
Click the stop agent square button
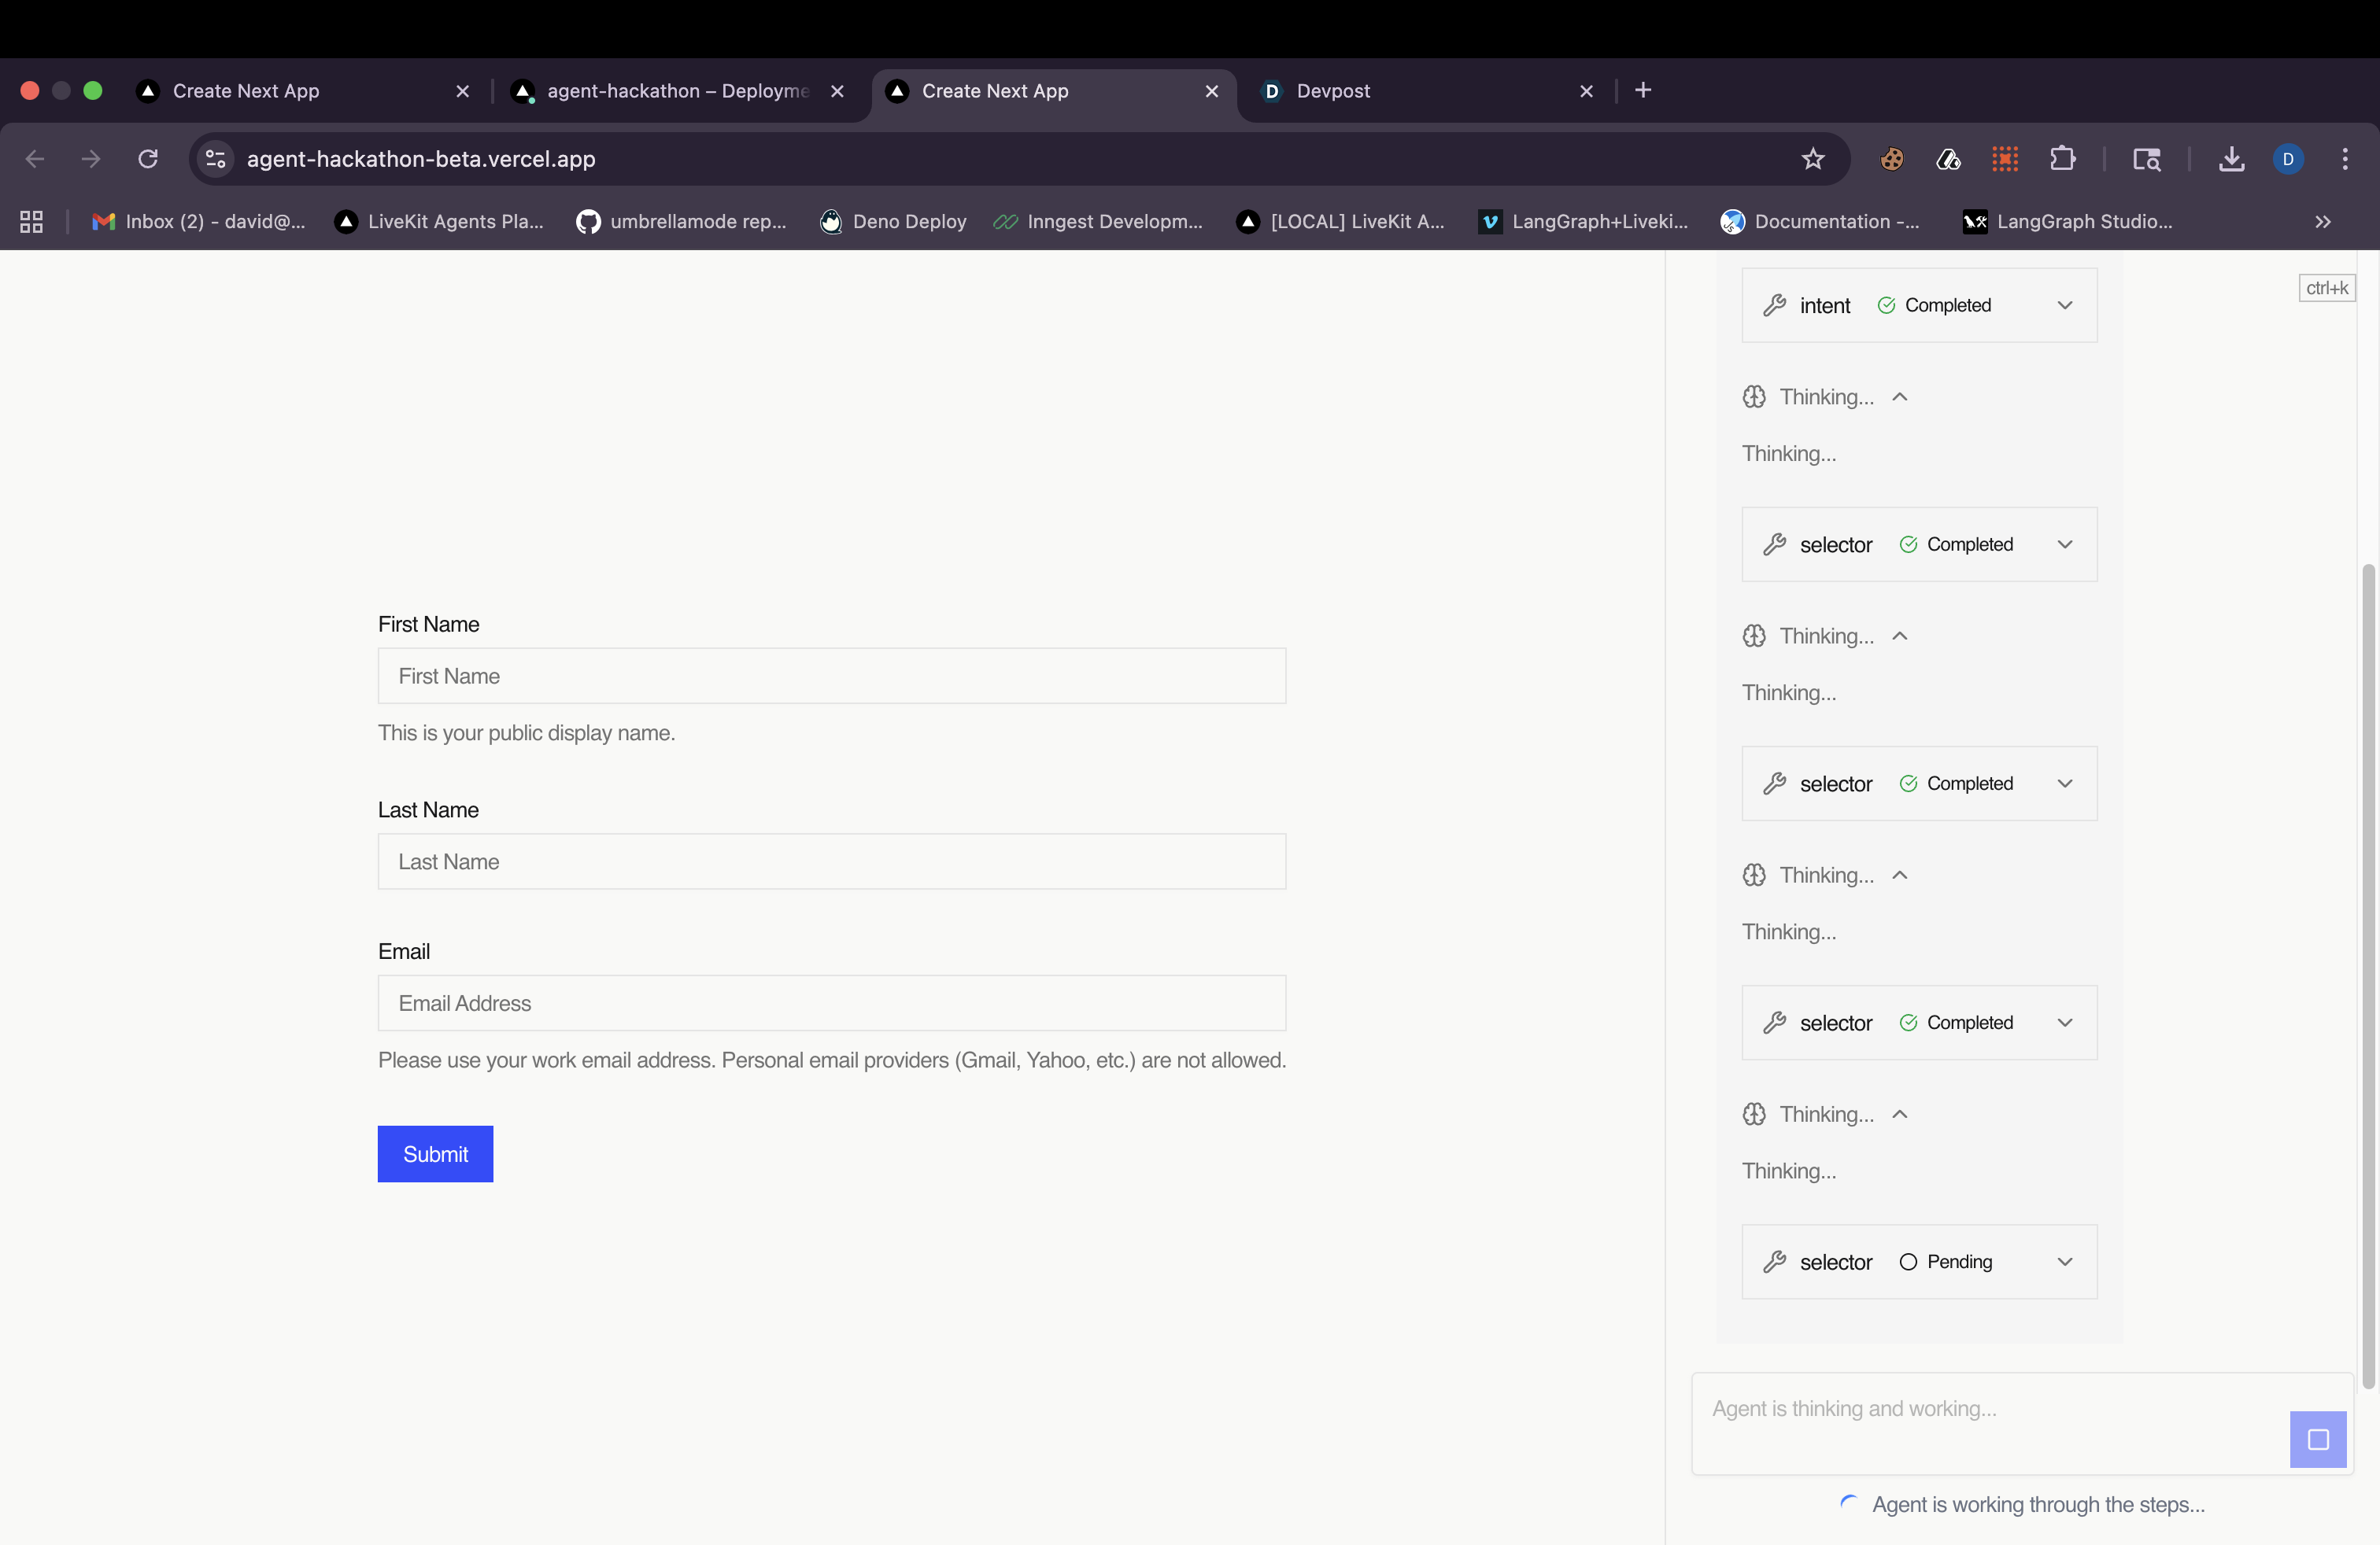[2317, 1439]
